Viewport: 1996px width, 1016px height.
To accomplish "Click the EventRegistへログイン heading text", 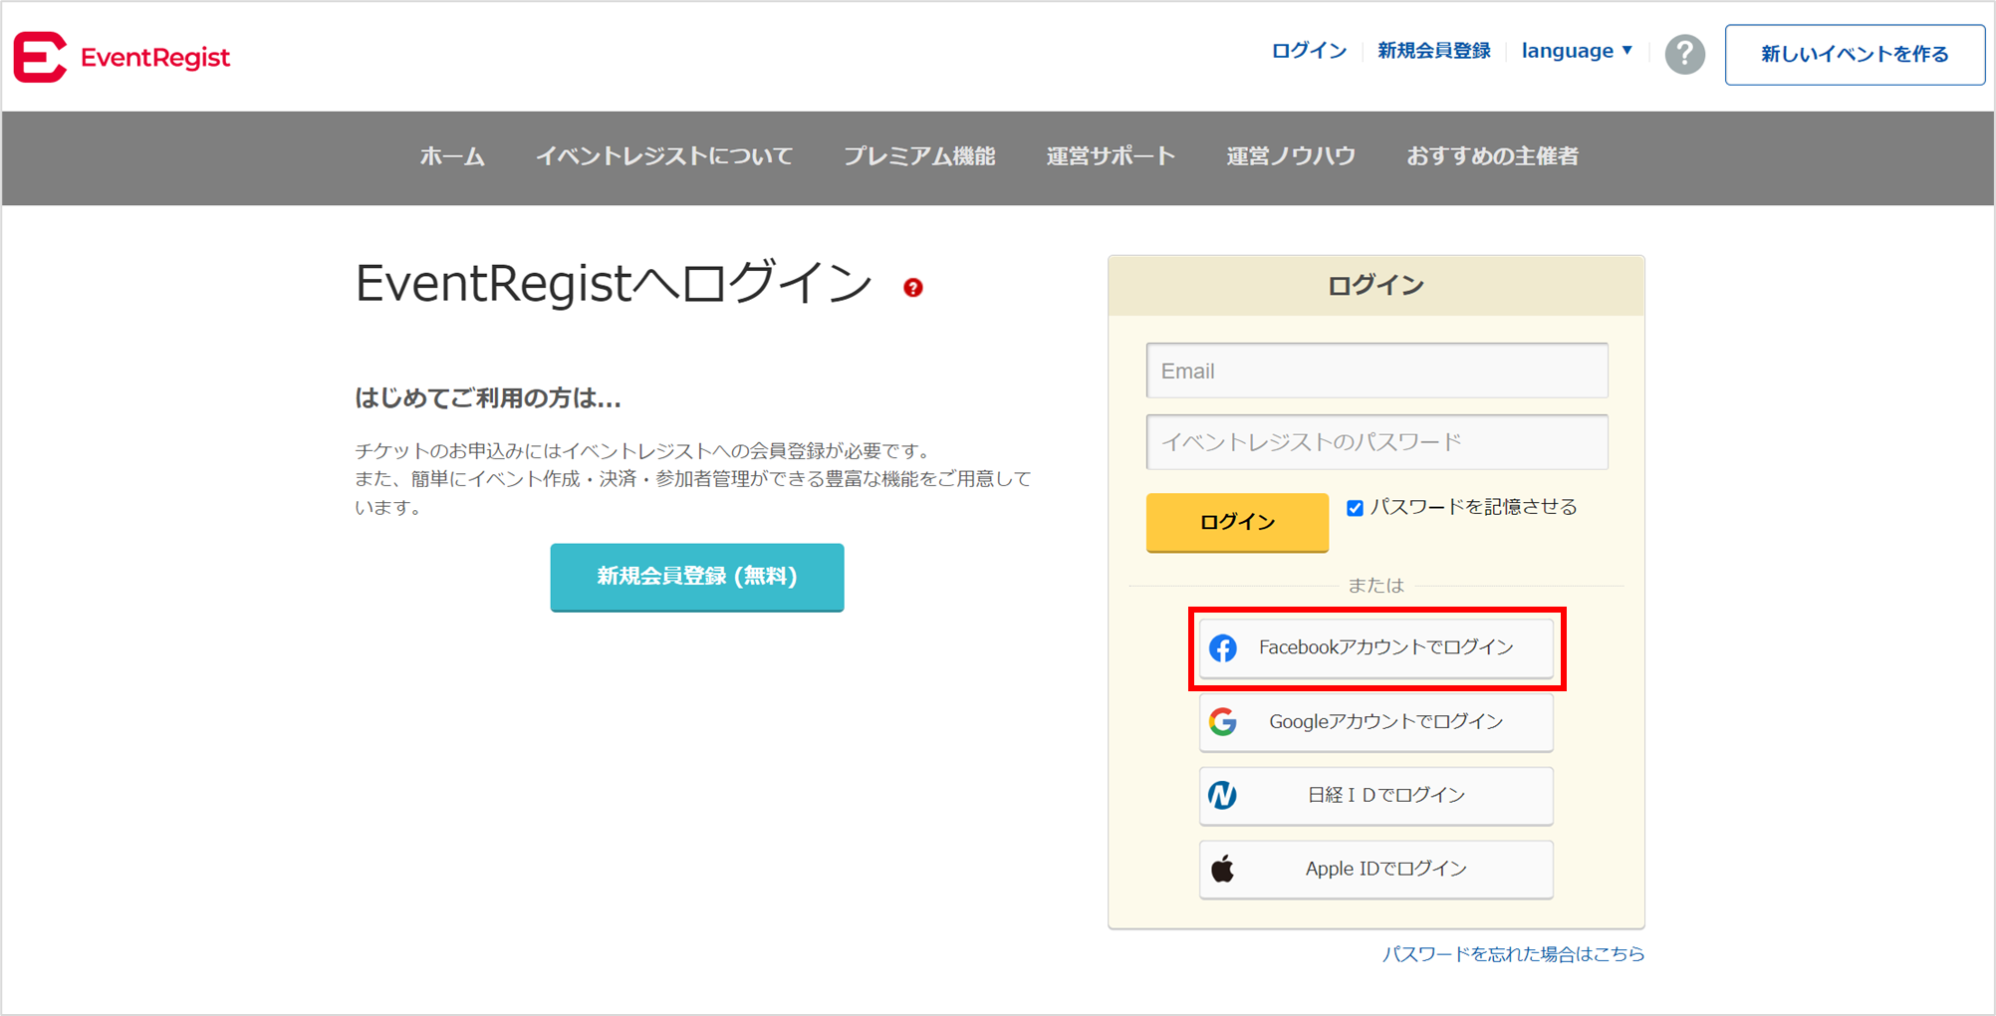I will click(614, 284).
